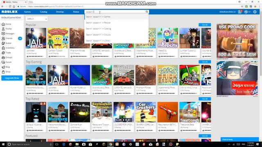
Task: Click the Supreme Join today advertisement
Action: pos(237,78)
